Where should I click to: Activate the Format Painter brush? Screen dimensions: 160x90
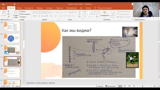pyautogui.click(x=8, y=16)
